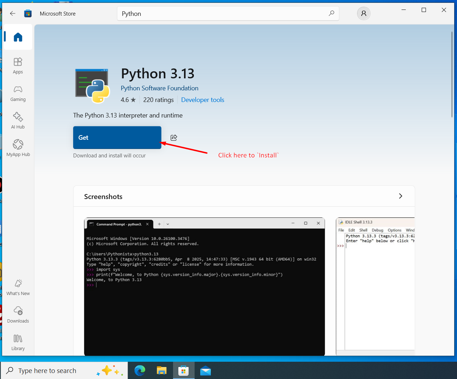Open Windows taskbar search box
Image resolution: width=457 pixels, height=379 pixels.
point(64,371)
